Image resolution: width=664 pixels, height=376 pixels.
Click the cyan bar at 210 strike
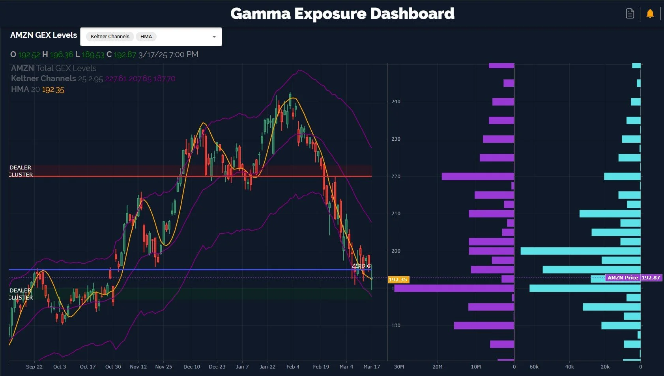(x=610, y=214)
